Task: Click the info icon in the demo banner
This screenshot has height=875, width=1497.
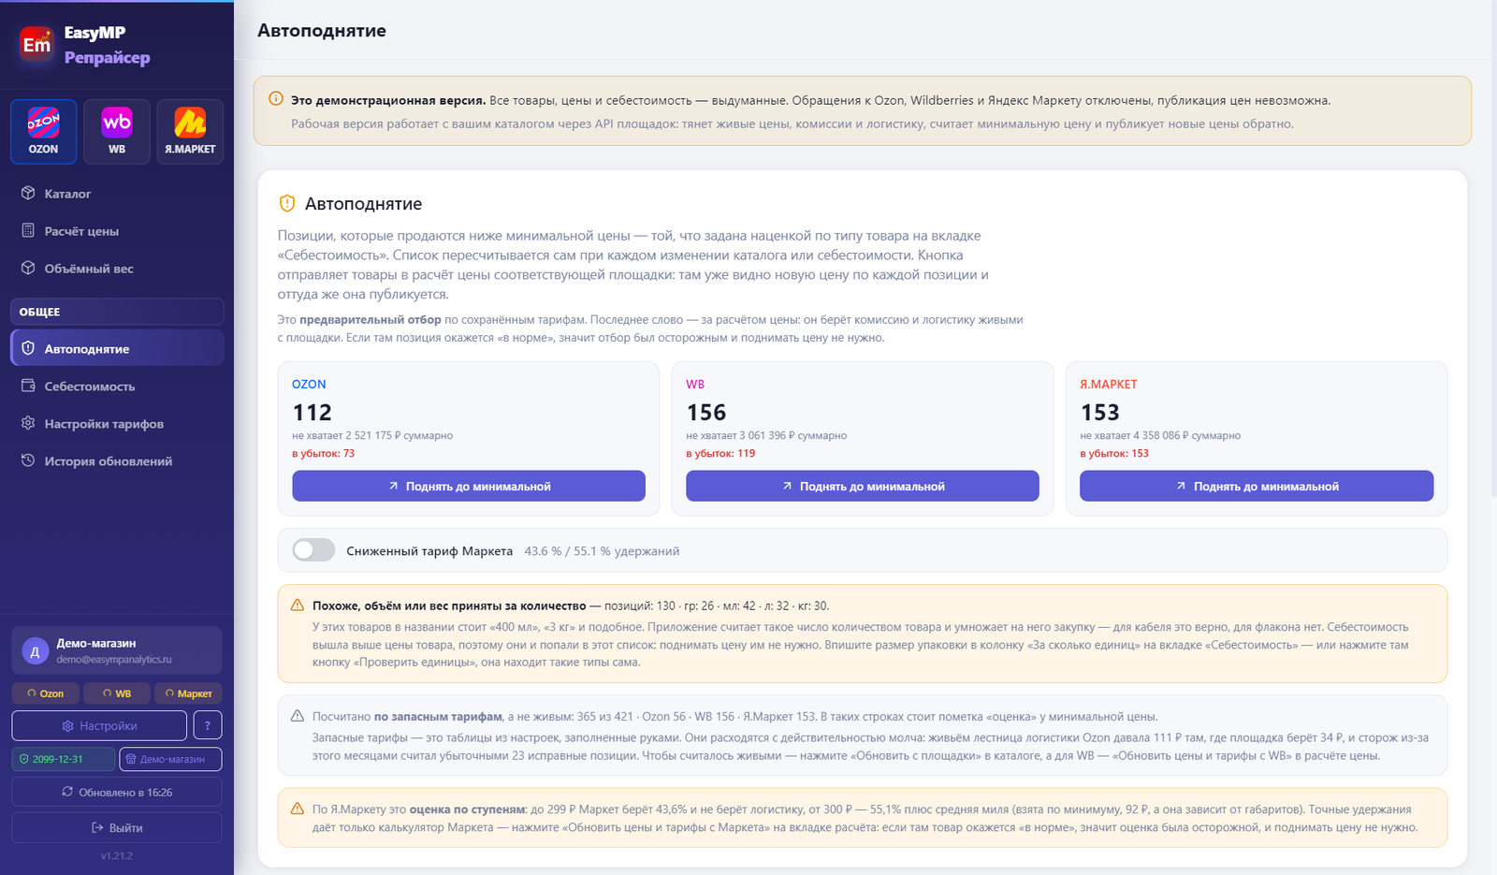Action: point(276,98)
